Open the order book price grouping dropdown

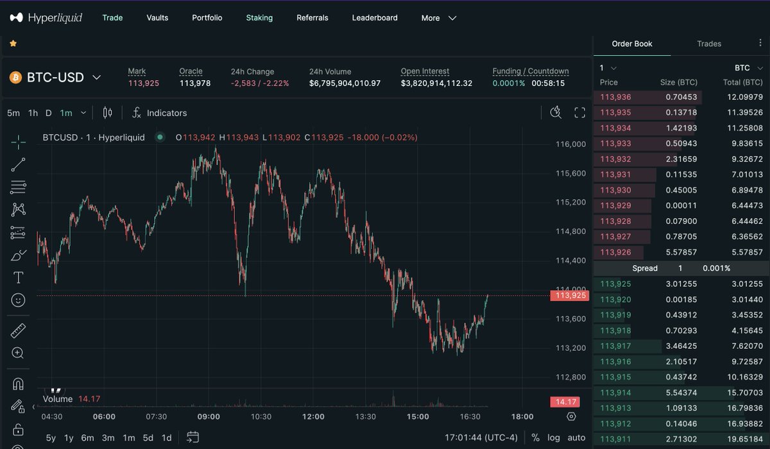pos(608,68)
